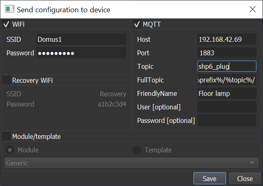Click the MQTT Host field
Viewport: 263px width, 186px height.
227,40
